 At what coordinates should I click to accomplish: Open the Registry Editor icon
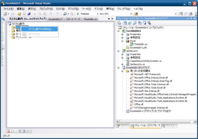pos(130,23)
